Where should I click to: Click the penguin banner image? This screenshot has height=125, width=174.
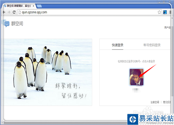(48, 72)
